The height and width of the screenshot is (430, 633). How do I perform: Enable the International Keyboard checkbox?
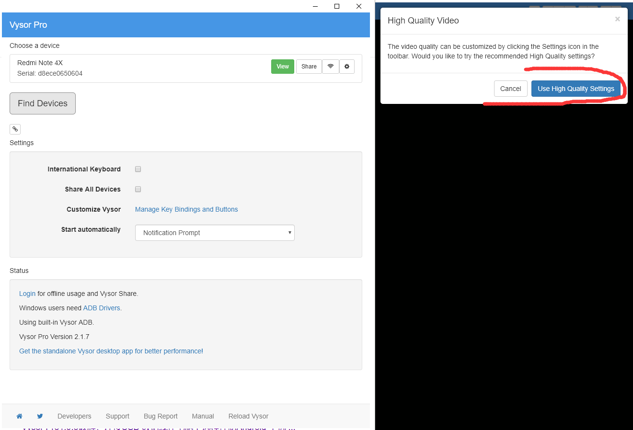click(x=138, y=169)
